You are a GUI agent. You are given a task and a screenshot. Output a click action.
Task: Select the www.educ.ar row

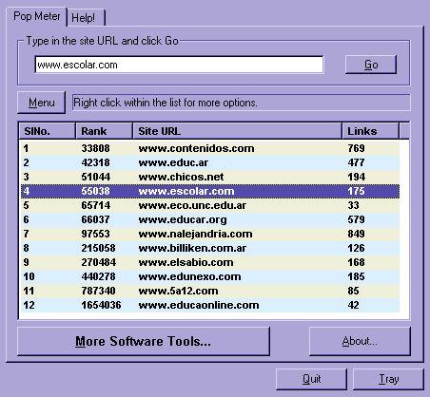click(210, 162)
